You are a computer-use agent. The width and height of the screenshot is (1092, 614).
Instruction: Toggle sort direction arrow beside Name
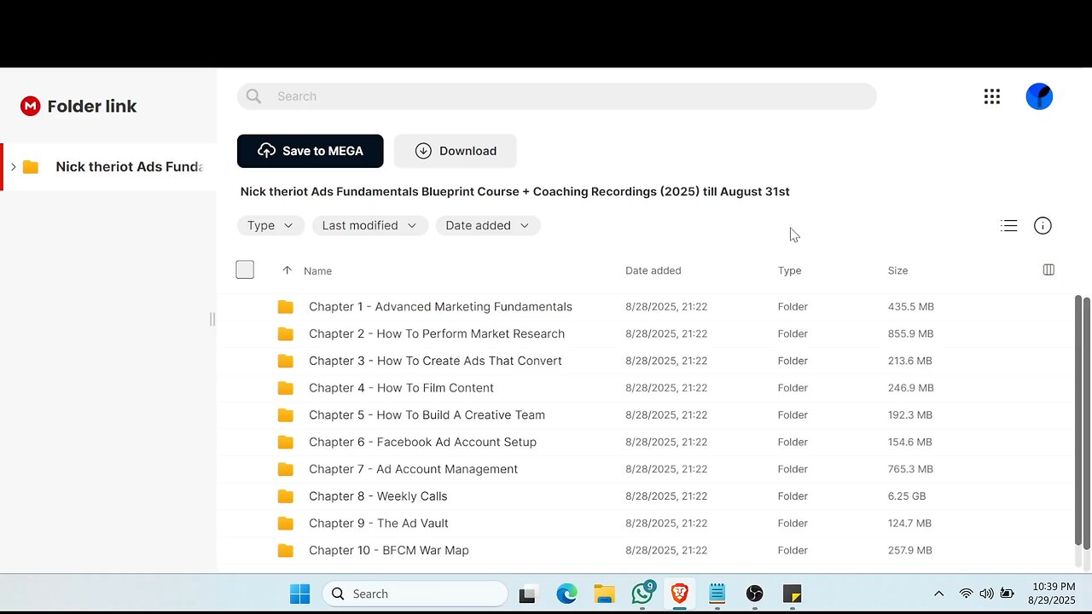287,270
